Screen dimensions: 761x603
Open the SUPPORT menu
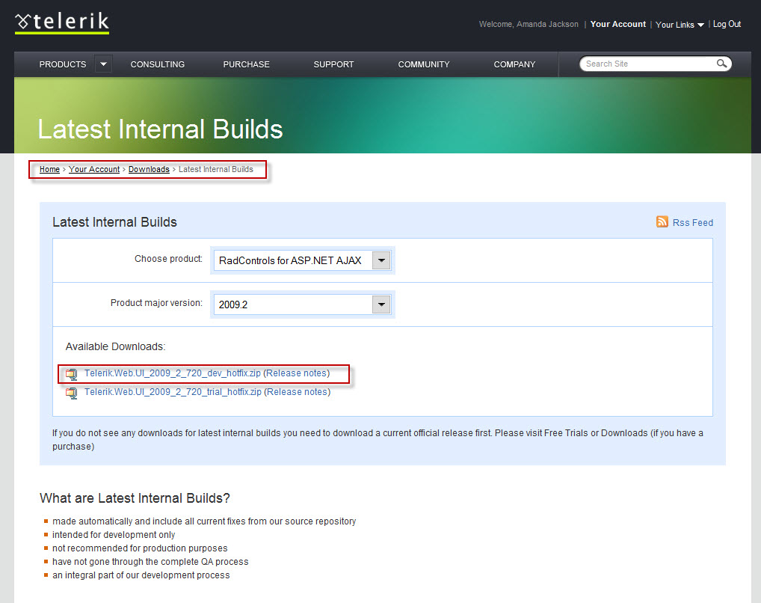coord(333,64)
